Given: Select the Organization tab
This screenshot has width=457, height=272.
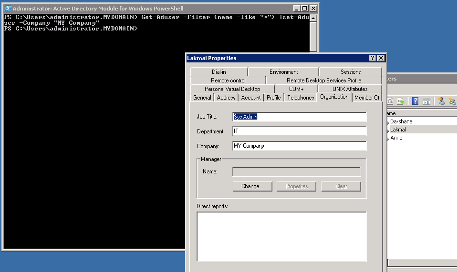Looking at the screenshot, I should [334, 97].
